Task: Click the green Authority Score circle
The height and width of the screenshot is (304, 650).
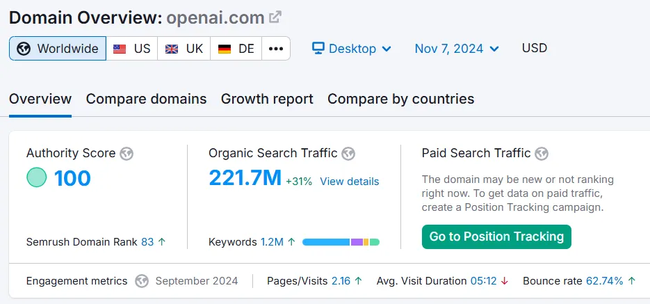Action: pos(36,178)
